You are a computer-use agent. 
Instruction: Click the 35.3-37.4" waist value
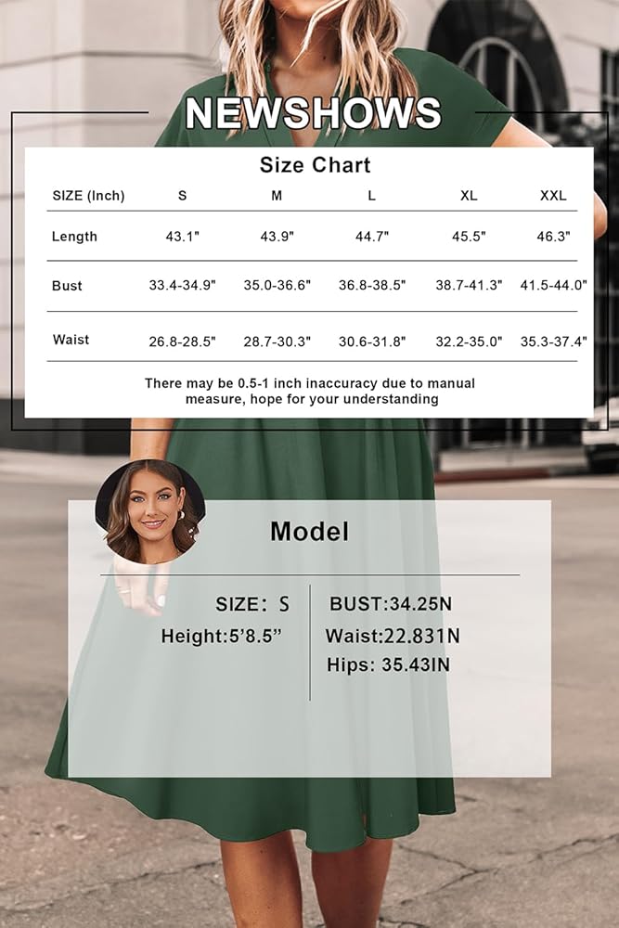coord(553,342)
